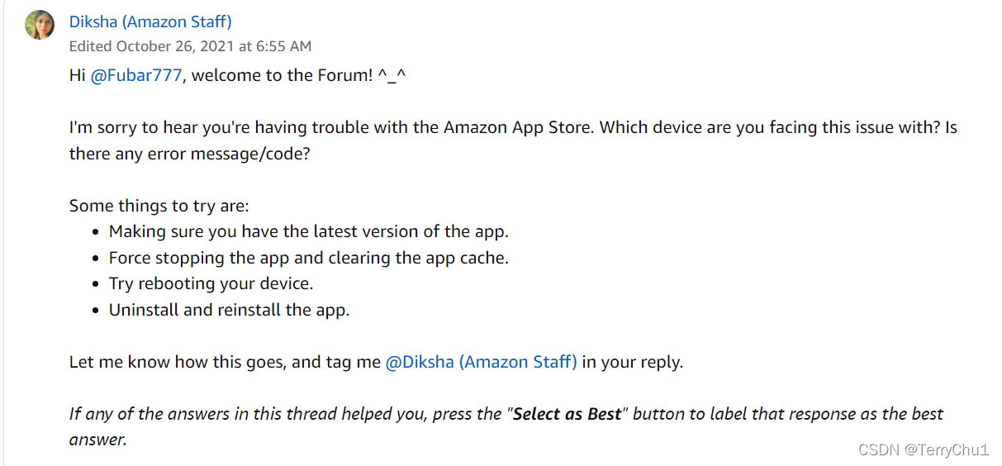Follow the @Diksha (Amazon Staff) mention in reply
The width and height of the screenshot is (1002, 466).
pos(481,362)
